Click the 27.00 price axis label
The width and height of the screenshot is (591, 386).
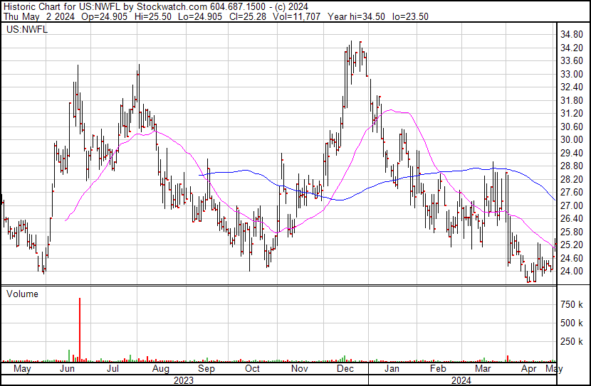pyautogui.click(x=573, y=205)
